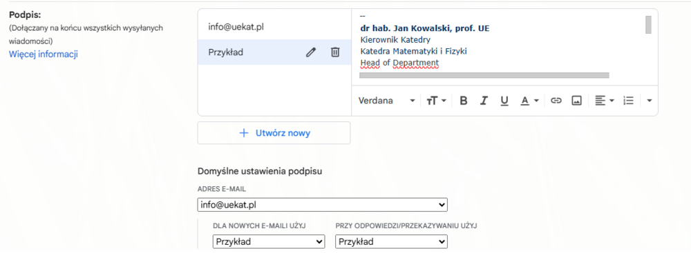
Task: Click the 'Kierownik Katedry' line in signature
Action: pyautogui.click(x=395, y=40)
